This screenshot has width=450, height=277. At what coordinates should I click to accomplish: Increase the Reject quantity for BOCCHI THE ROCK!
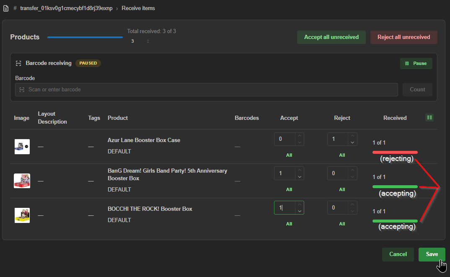[352, 205]
